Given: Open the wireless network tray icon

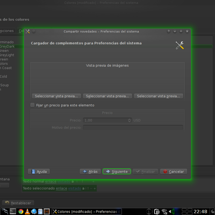Looking at the screenshot, I should (x=164, y=212).
